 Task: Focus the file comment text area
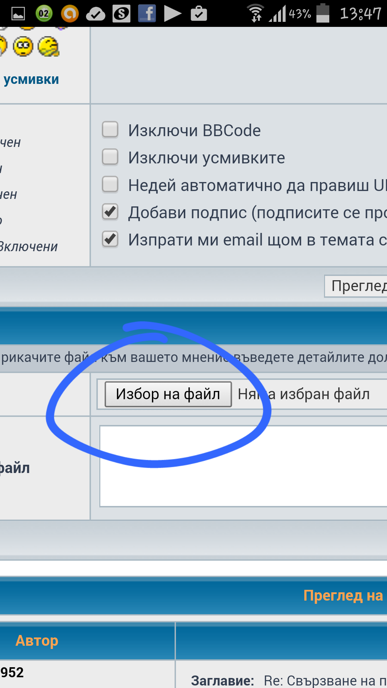(x=243, y=466)
